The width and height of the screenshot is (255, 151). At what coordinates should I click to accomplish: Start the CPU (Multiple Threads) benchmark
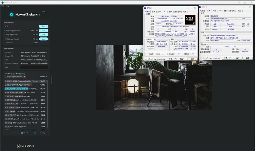[44, 31]
